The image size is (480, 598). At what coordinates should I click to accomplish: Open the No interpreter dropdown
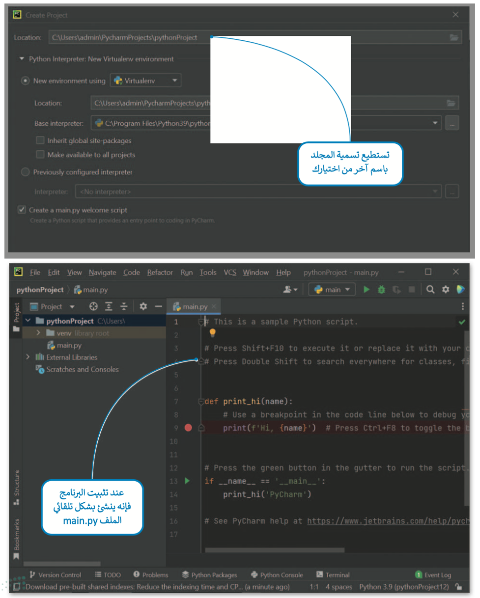tap(258, 192)
